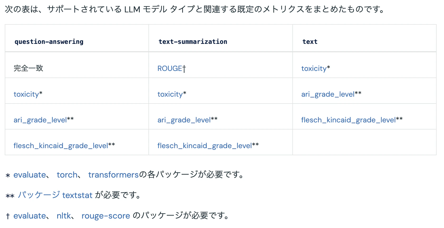Click flesch_kincaid_grade_level in question-answering column
Image resolution: width=444 pixels, height=228 pixels.
click(x=61, y=146)
